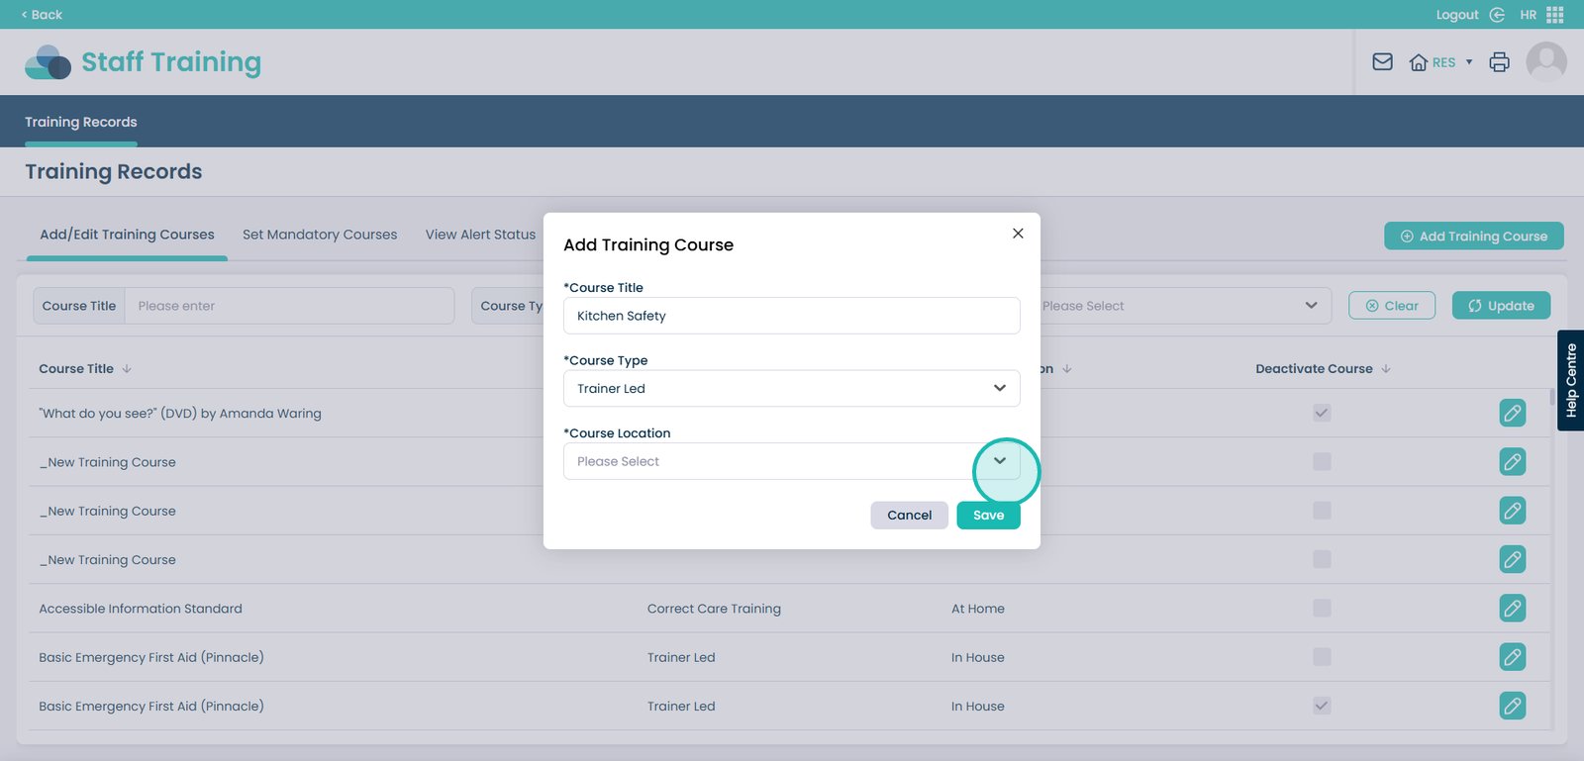1584x761 pixels.
Task: Click the Course Title field containing Kitchen Safety
Action: tap(792, 316)
